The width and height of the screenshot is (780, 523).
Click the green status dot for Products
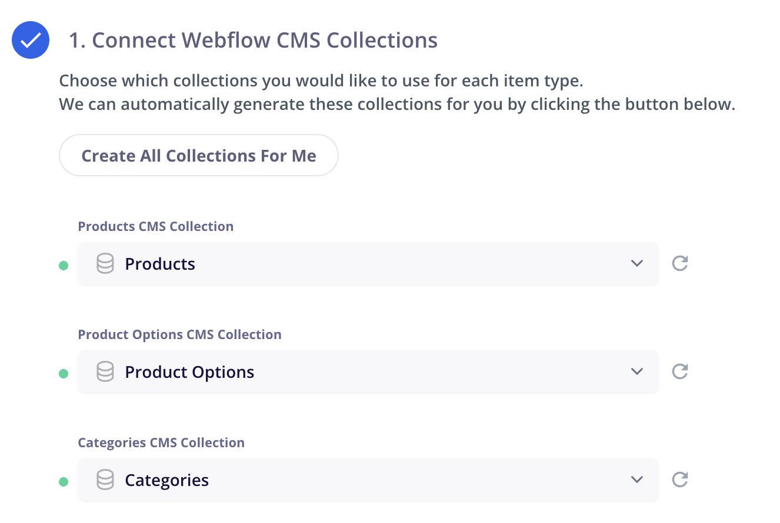pyautogui.click(x=64, y=266)
